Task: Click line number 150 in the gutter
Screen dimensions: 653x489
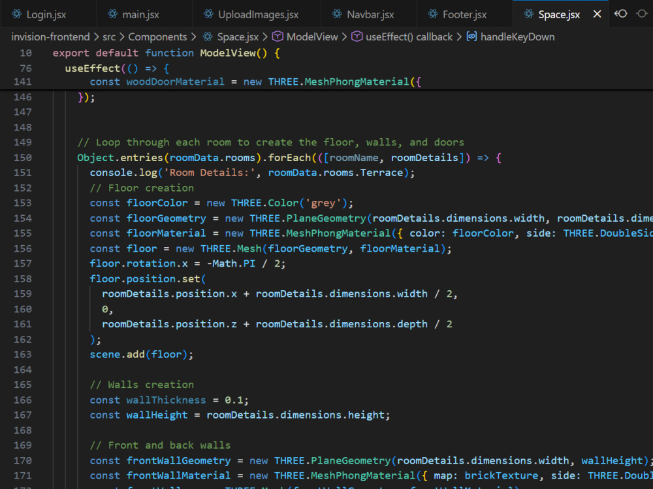Action: point(22,158)
